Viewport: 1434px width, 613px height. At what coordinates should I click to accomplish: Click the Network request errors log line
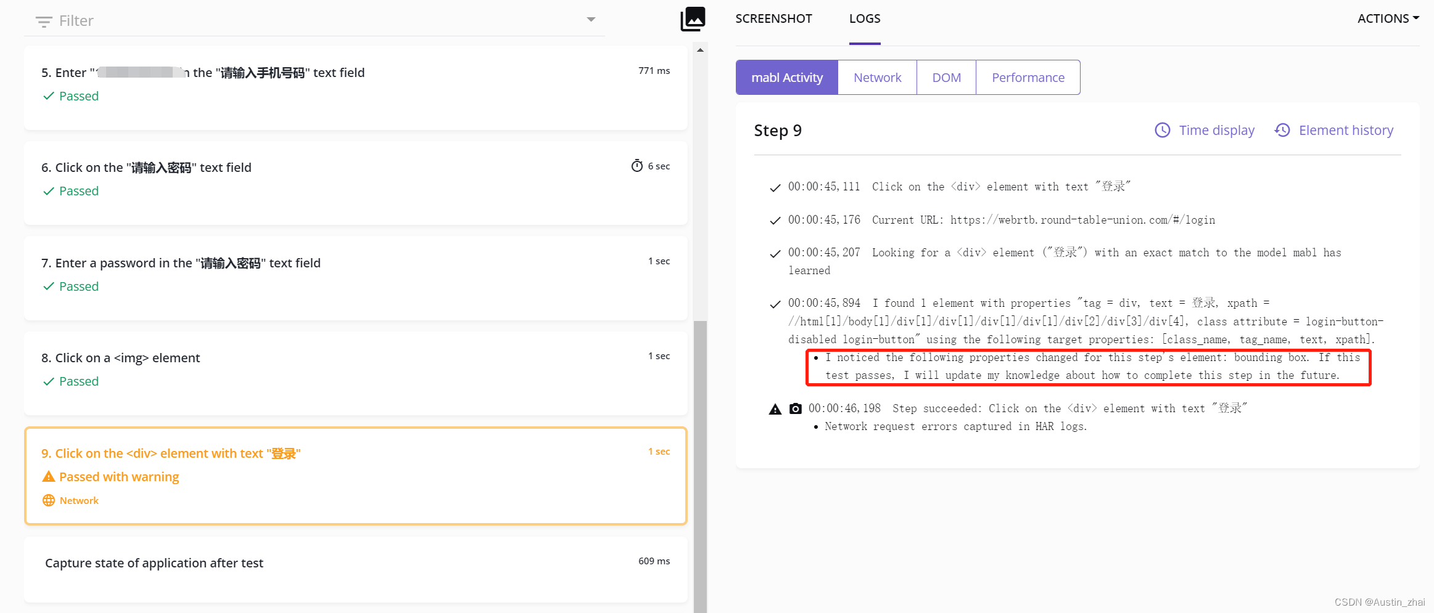click(x=955, y=426)
